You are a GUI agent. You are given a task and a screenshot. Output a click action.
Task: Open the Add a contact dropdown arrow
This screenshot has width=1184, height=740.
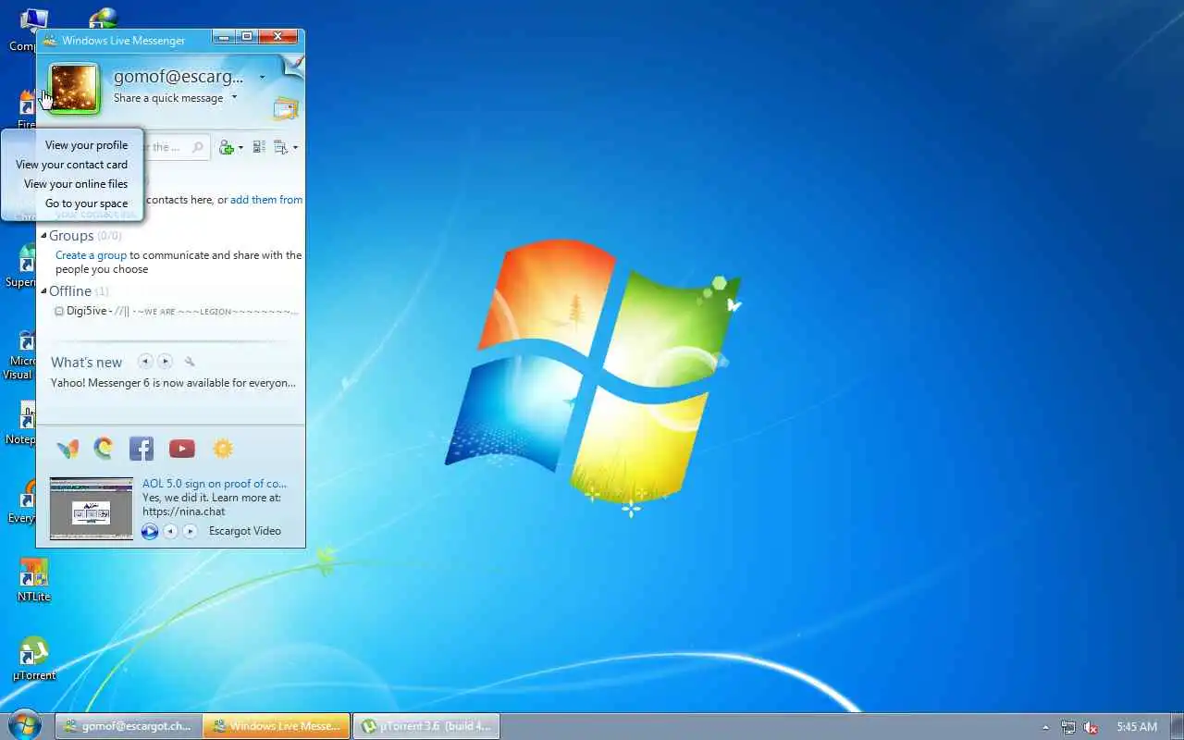pyautogui.click(x=240, y=148)
